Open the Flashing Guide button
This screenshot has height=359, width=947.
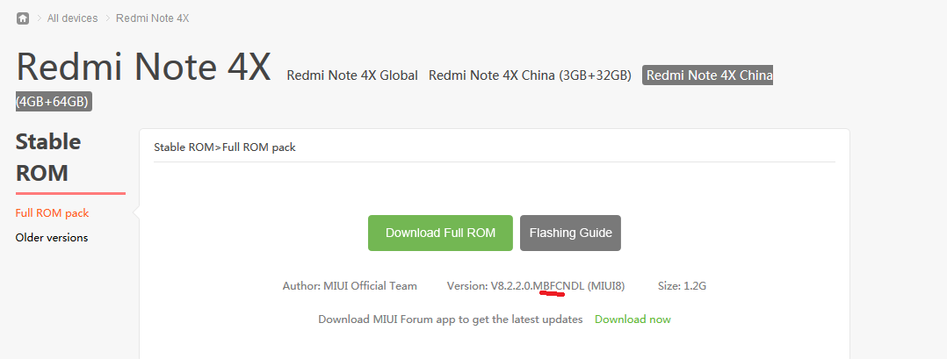(x=570, y=233)
